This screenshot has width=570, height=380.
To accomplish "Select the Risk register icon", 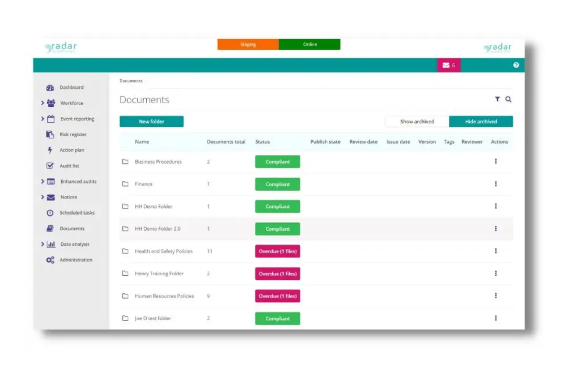I will (x=50, y=134).
